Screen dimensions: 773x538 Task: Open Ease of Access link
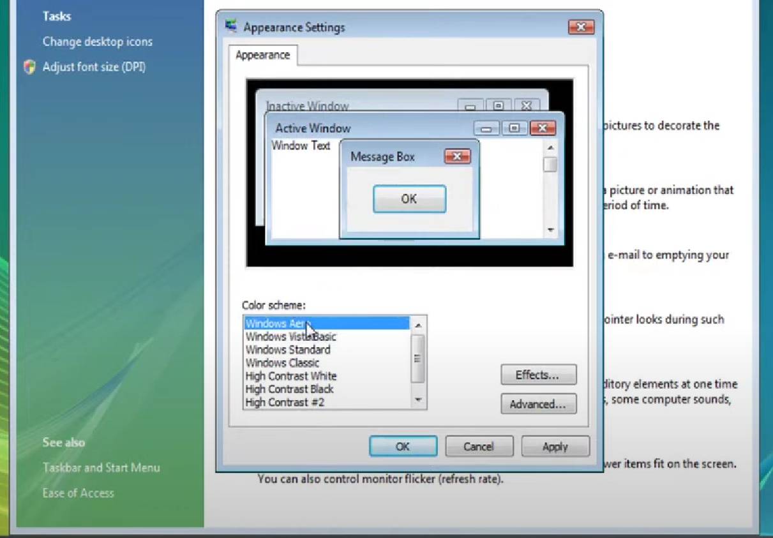point(78,493)
